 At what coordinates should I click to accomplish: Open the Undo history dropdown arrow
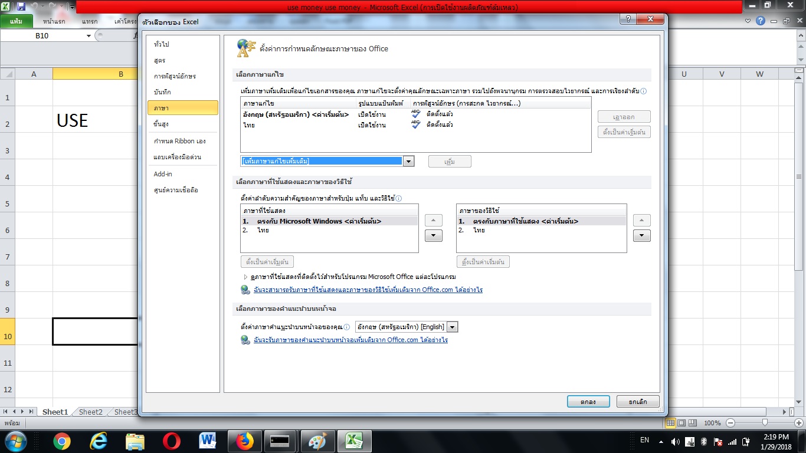(x=44, y=7)
